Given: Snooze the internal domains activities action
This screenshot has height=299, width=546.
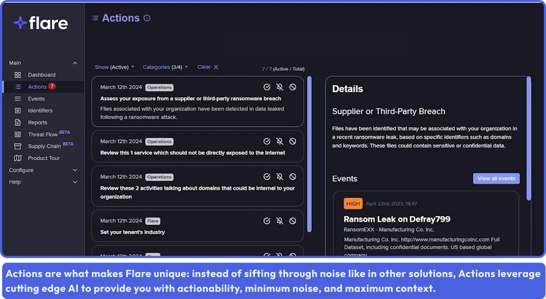Looking at the screenshot, I should pos(279,177).
